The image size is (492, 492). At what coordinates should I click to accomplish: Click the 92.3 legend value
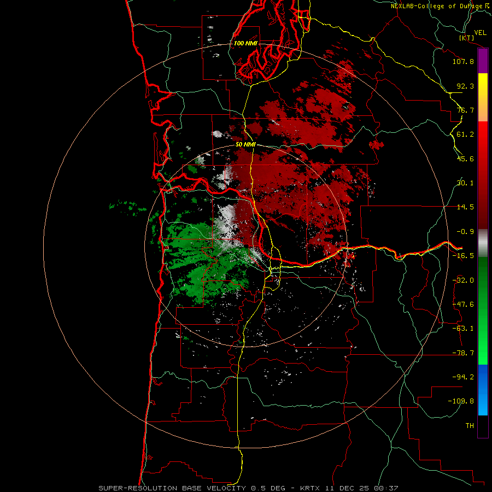[465, 86]
